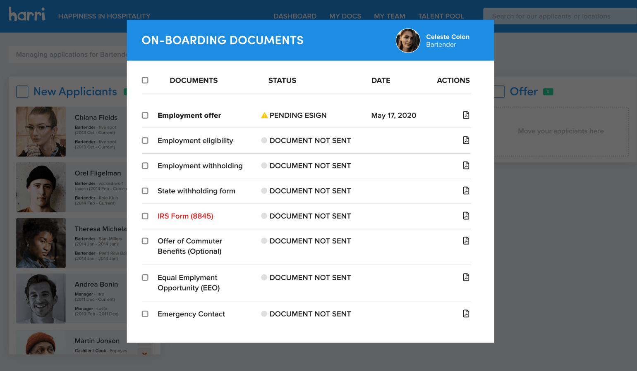The image size is (637, 371).
Task: Open Equal Employment Opportunity document icon
Action: click(466, 278)
